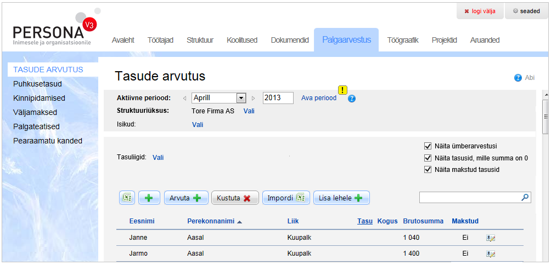This screenshot has height=265, width=551.
Task: Click the edit icon in Jarmo's row
Action: click(x=491, y=254)
